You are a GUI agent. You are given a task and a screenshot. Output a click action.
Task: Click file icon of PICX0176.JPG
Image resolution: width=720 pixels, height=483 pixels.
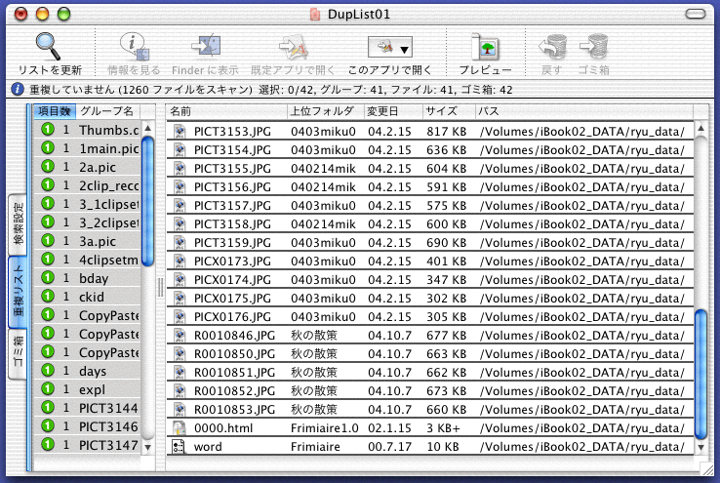click(x=180, y=316)
